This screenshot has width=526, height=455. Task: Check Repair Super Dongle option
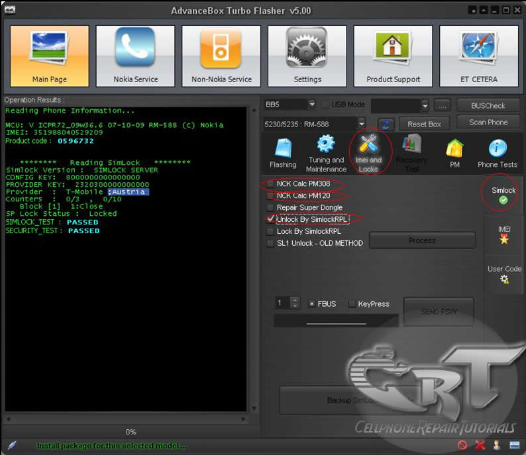click(270, 207)
